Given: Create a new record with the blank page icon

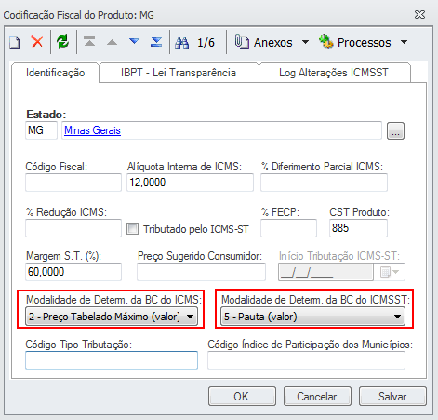Looking at the screenshot, I should [x=15, y=43].
